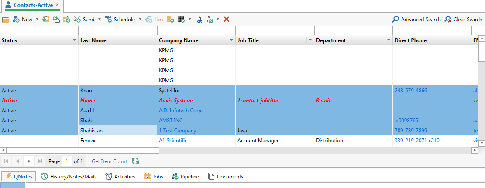Click the Excel import icon
The height and width of the screenshot is (188, 485).
[56, 19]
